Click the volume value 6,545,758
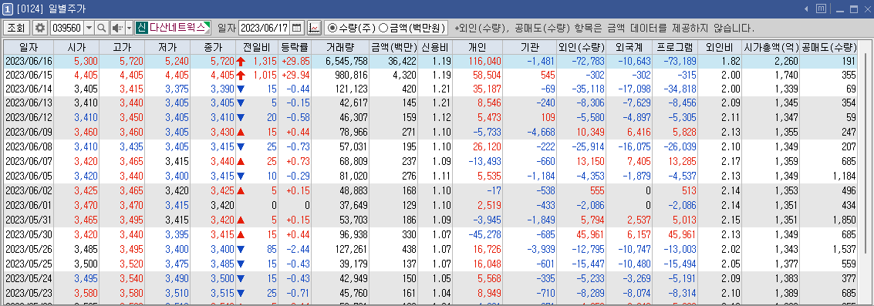 [346, 62]
